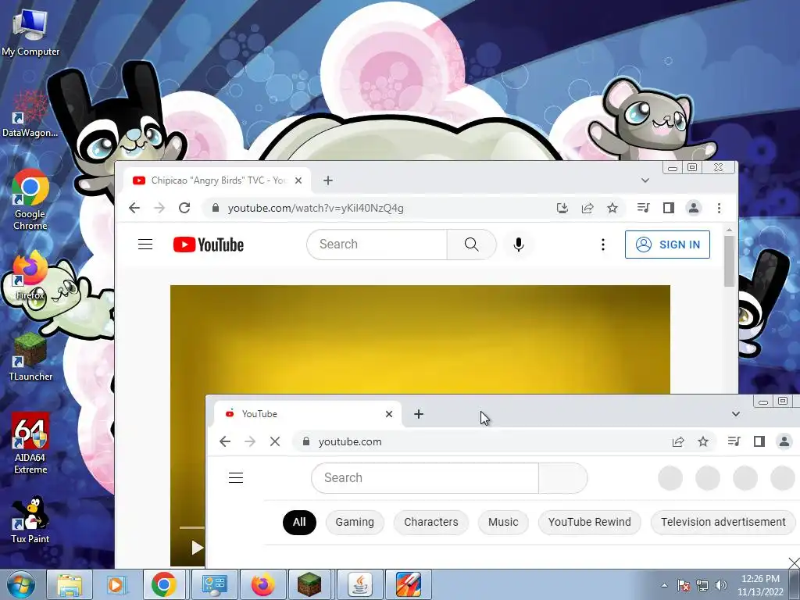The image size is (800, 600).
Task: Open the Windows Start menu
Action: pyautogui.click(x=20, y=584)
